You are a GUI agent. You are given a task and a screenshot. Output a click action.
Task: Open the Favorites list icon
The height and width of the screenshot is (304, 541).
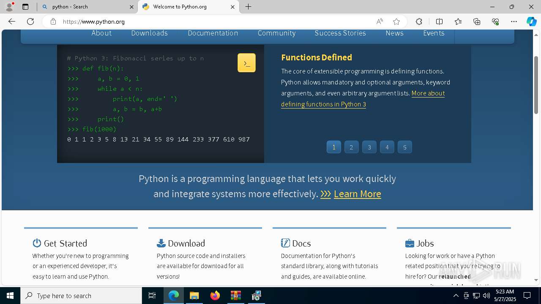point(458,22)
